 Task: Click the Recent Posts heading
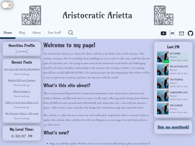[x=22, y=62]
